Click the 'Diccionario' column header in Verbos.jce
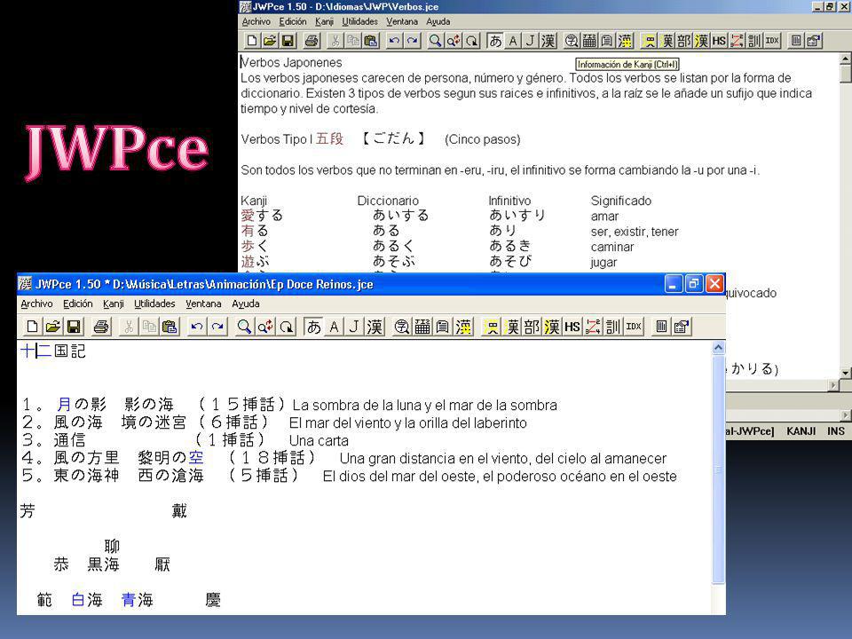Image resolution: width=852 pixels, height=639 pixels. [388, 201]
